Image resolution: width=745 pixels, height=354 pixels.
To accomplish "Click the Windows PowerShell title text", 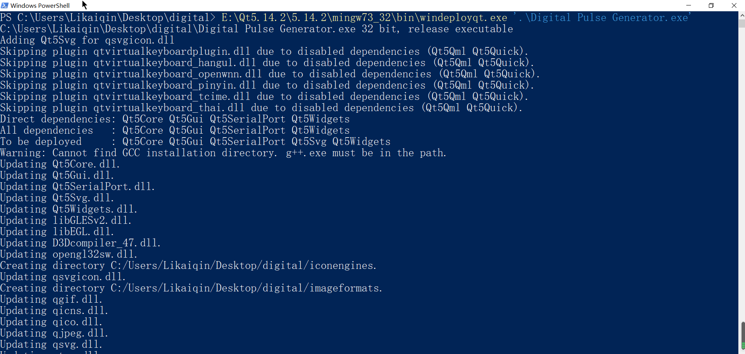I will (x=40, y=5).
